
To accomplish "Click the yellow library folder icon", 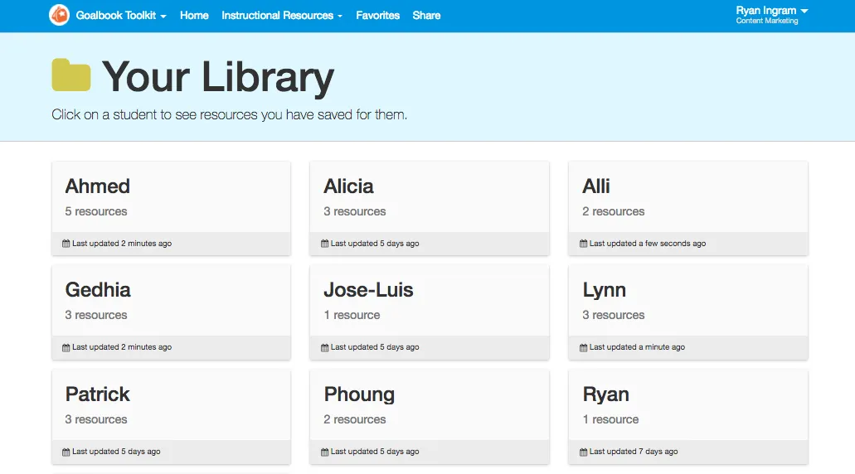I will tap(71, 75).
